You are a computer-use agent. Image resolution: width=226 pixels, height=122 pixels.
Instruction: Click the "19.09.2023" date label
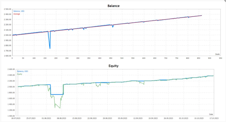(153, 118)
